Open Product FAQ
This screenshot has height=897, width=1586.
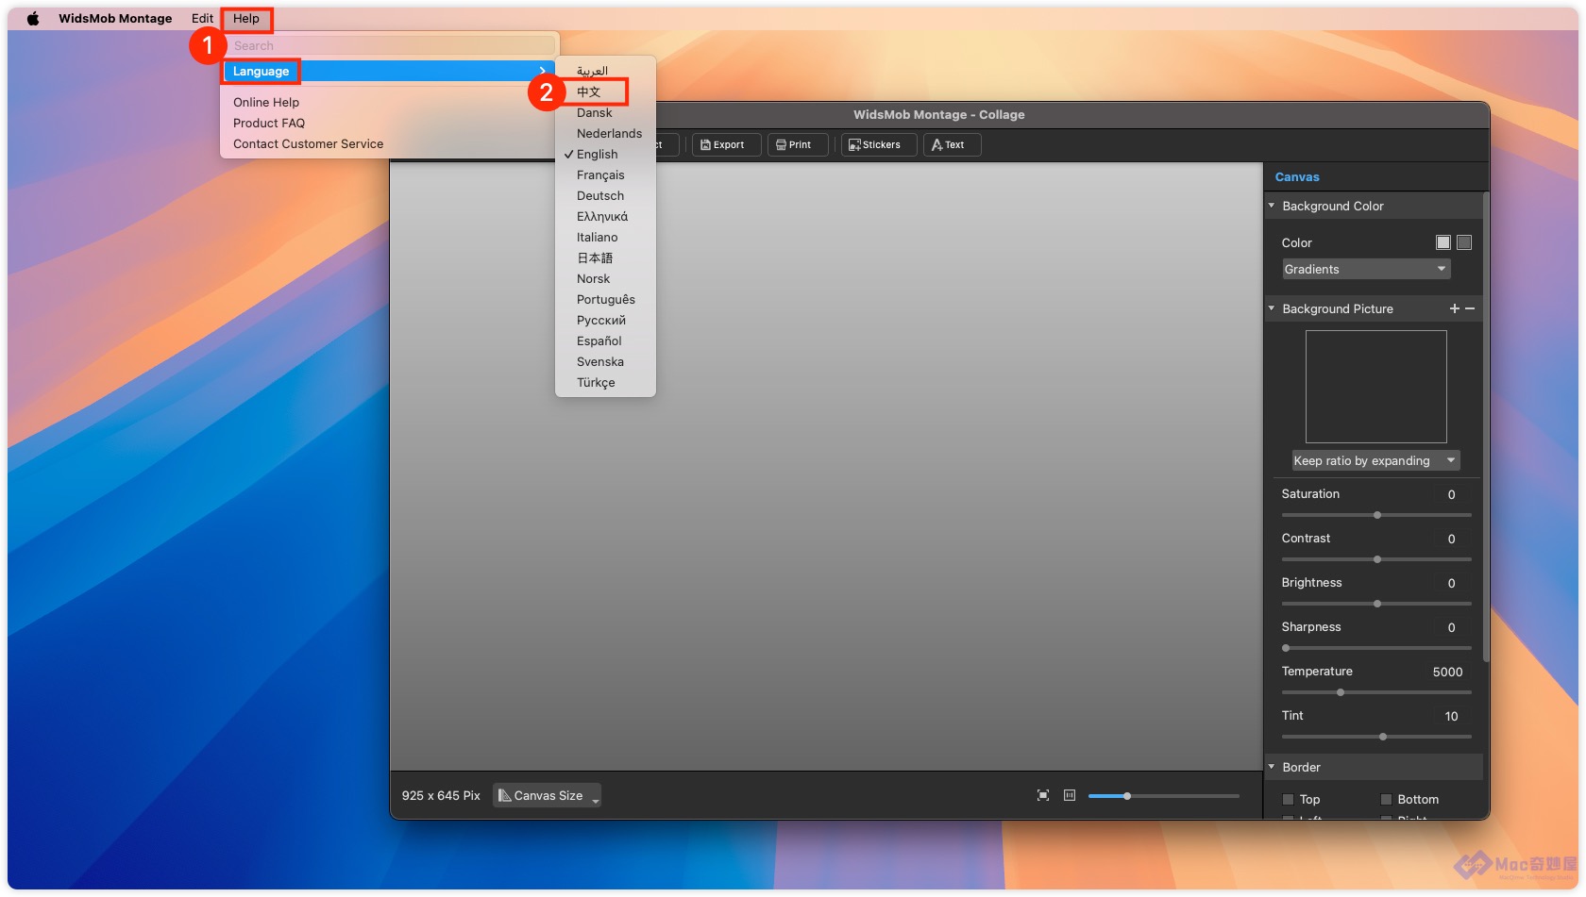[x=269, y=123]
